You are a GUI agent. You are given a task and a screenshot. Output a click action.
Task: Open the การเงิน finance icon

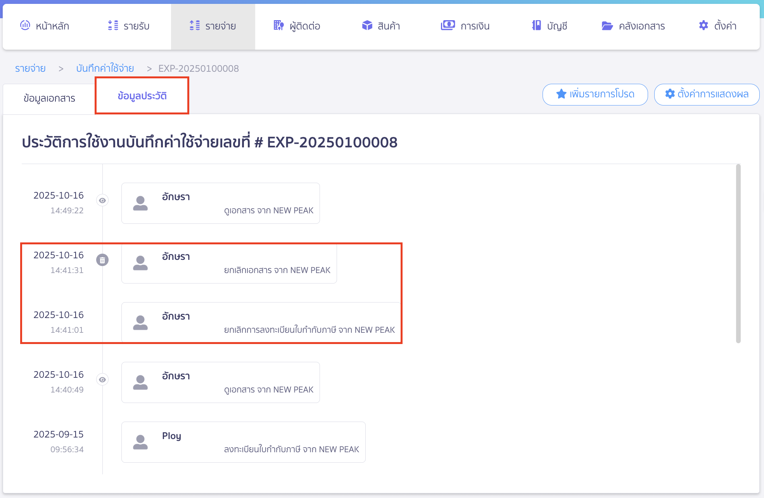click(448, 26)
